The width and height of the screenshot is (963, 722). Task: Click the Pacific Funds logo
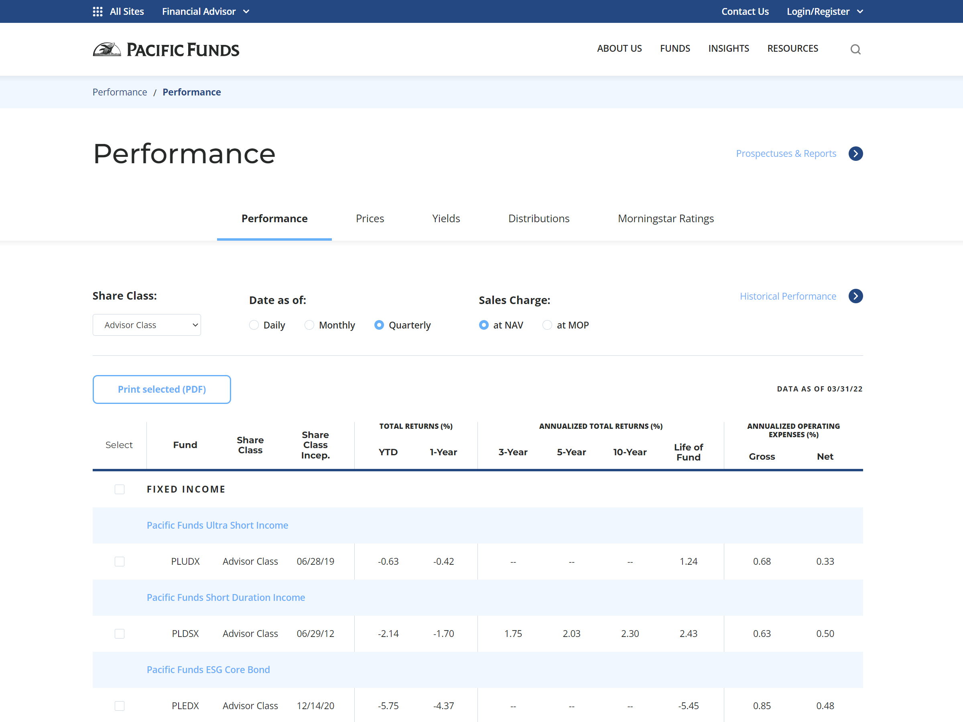166,50
